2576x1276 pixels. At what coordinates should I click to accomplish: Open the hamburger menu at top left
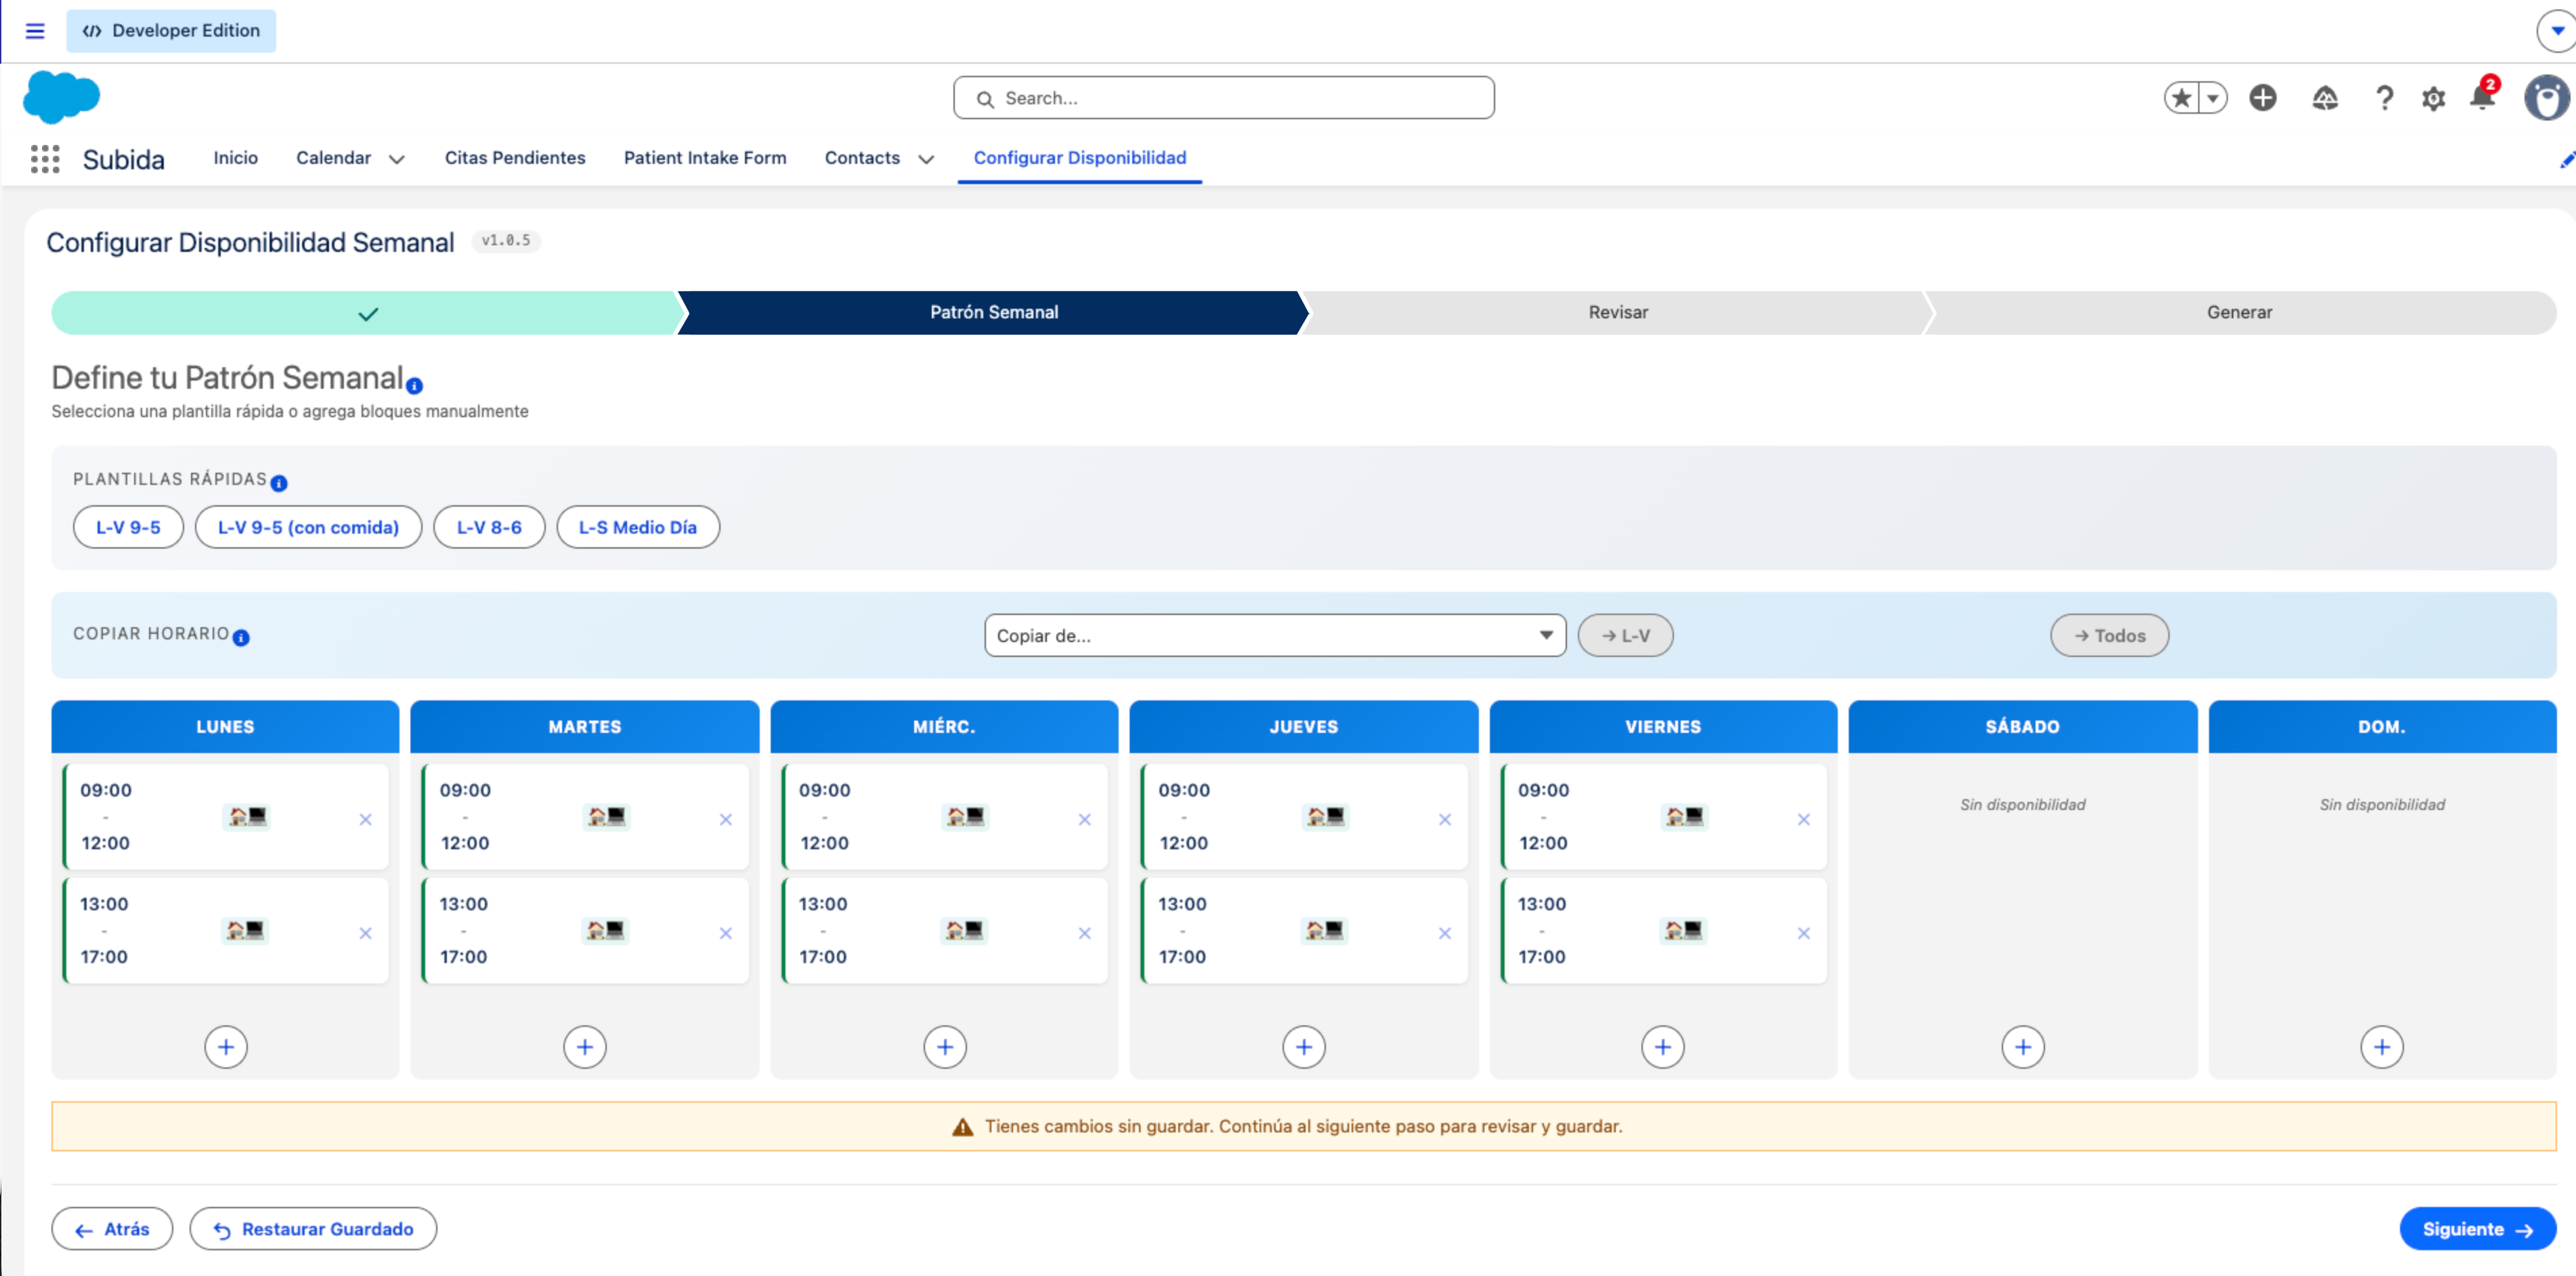[x=35, y=31]
